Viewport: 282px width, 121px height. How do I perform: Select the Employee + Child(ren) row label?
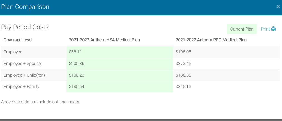click(x=24, y=75)
